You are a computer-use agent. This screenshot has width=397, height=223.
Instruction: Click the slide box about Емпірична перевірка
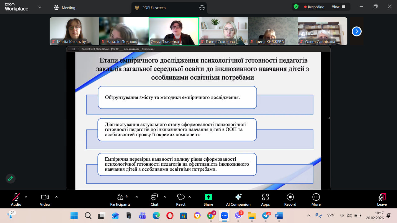[x=177, y=164]
